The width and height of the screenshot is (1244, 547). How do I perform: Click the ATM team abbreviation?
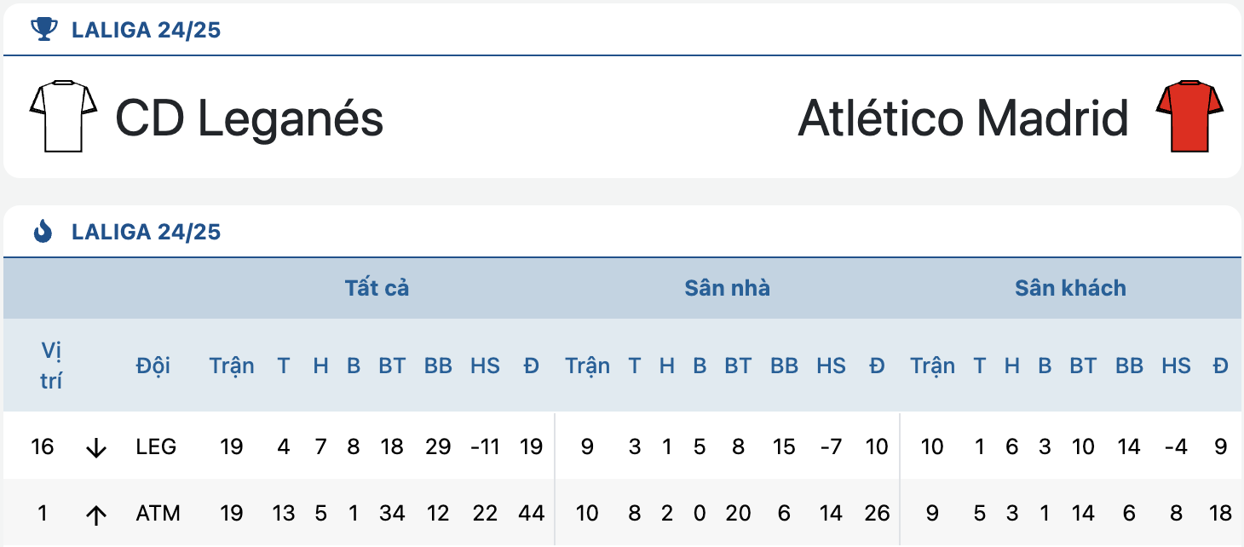[x=158, y=514]
